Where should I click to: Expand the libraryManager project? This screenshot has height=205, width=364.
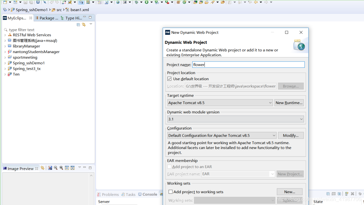pyautogui.click(x=5, y=46)
